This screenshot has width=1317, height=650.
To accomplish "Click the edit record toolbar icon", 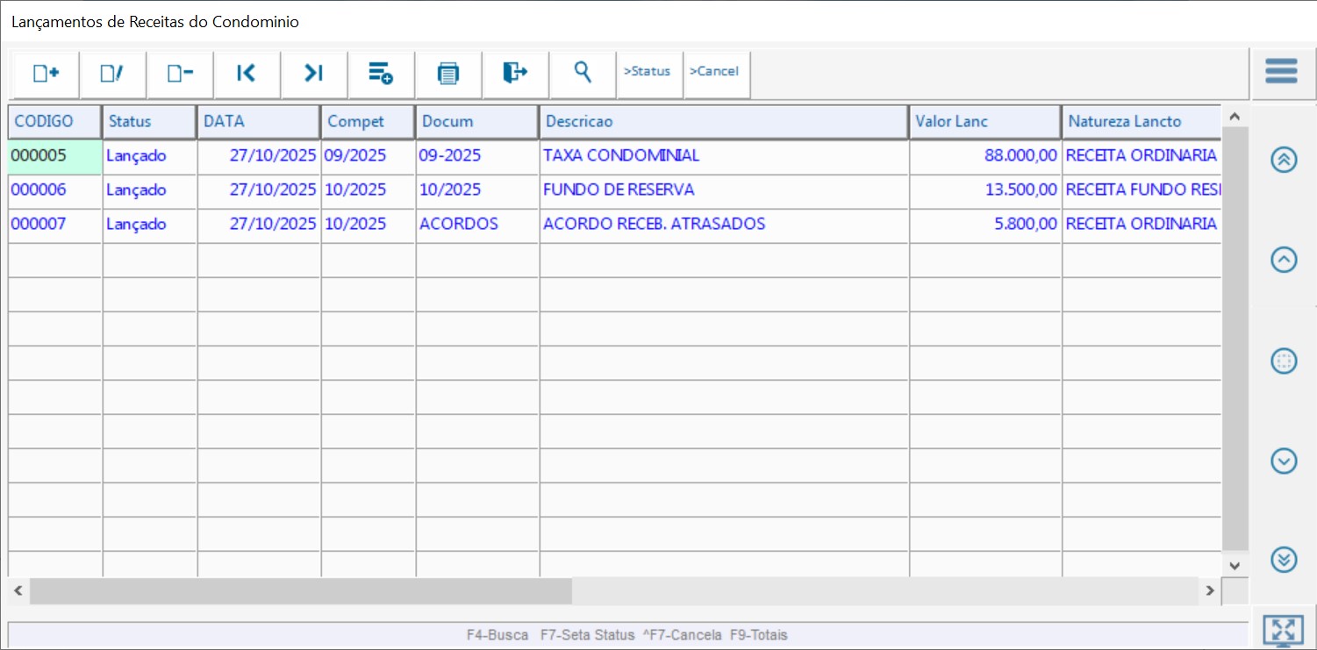I will [x=112, y=74].
